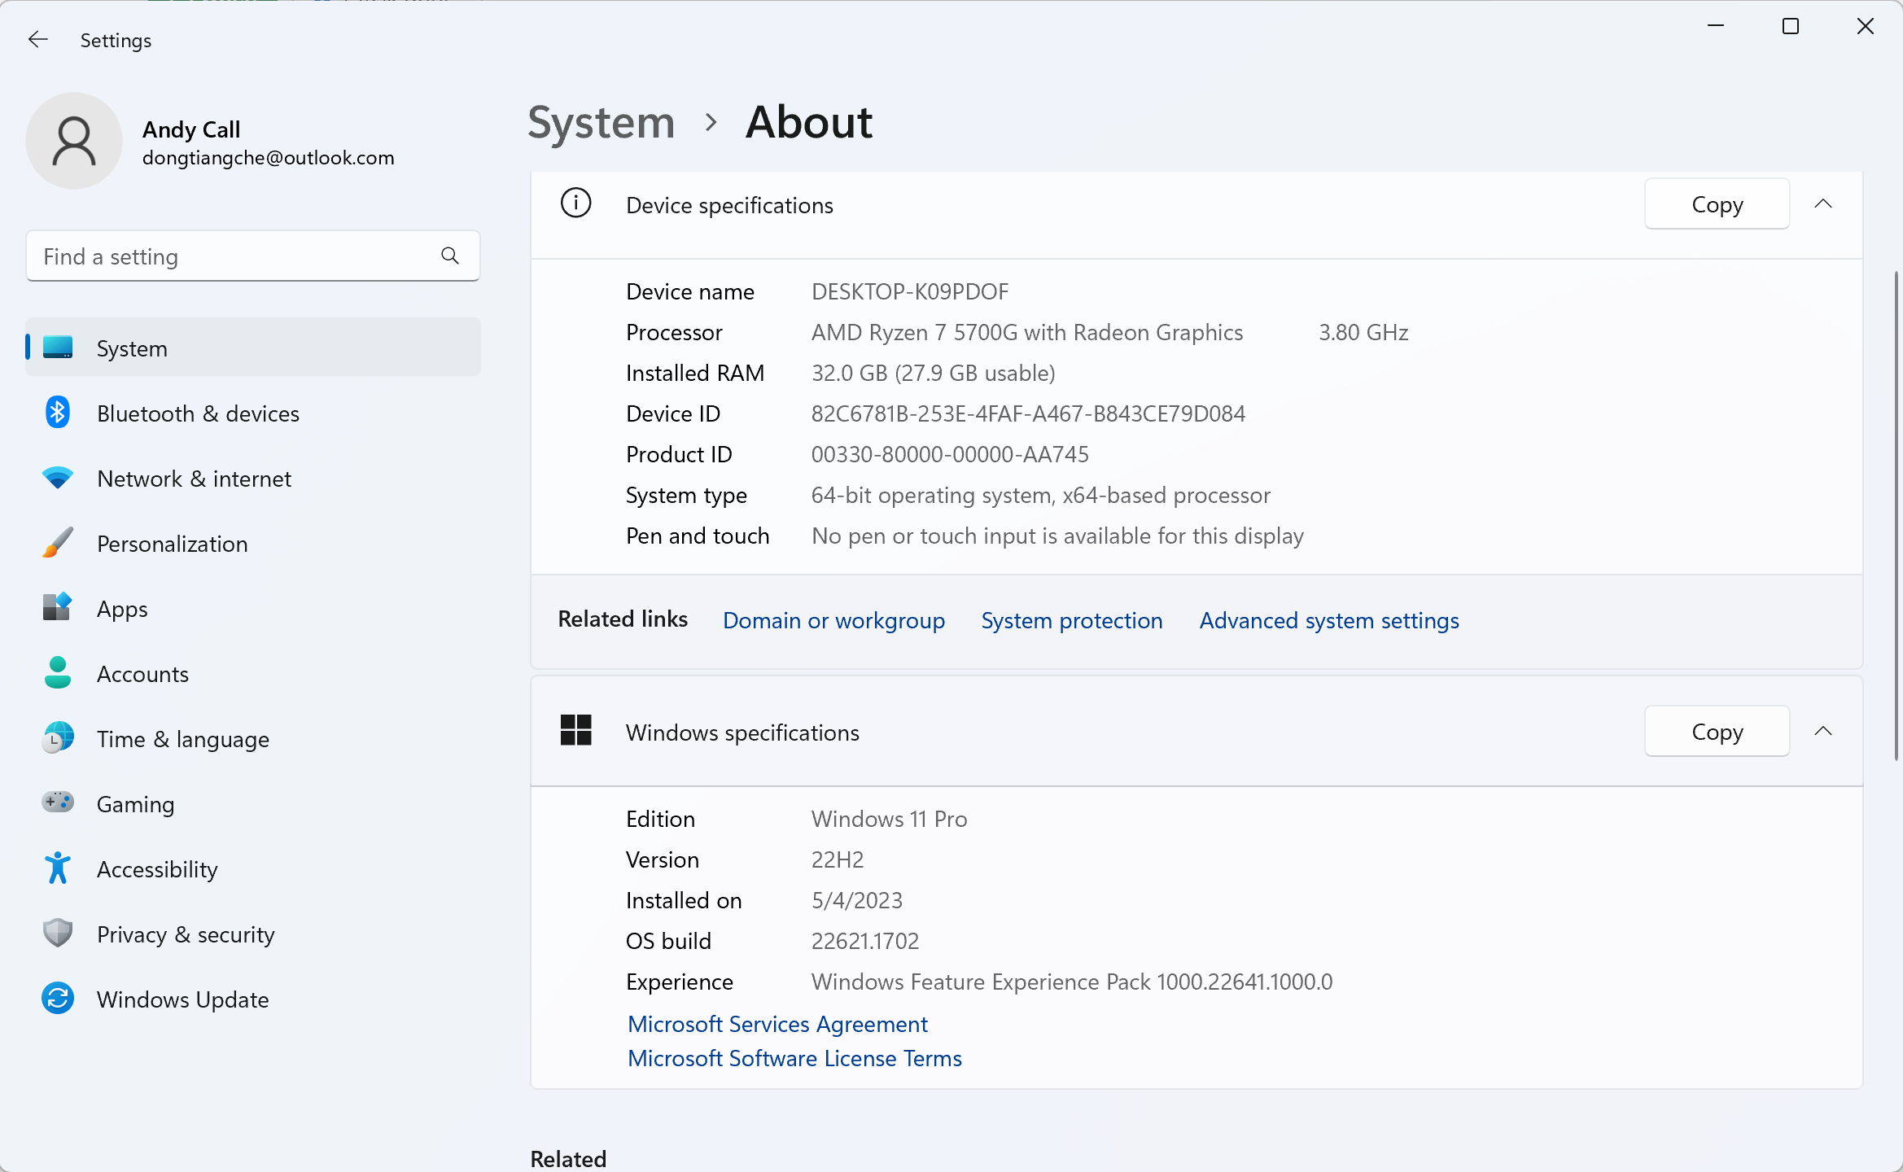Screen dimensions: 1903x1172
Task: Click the search magnifier icon
Action: (x=449, y=256)
